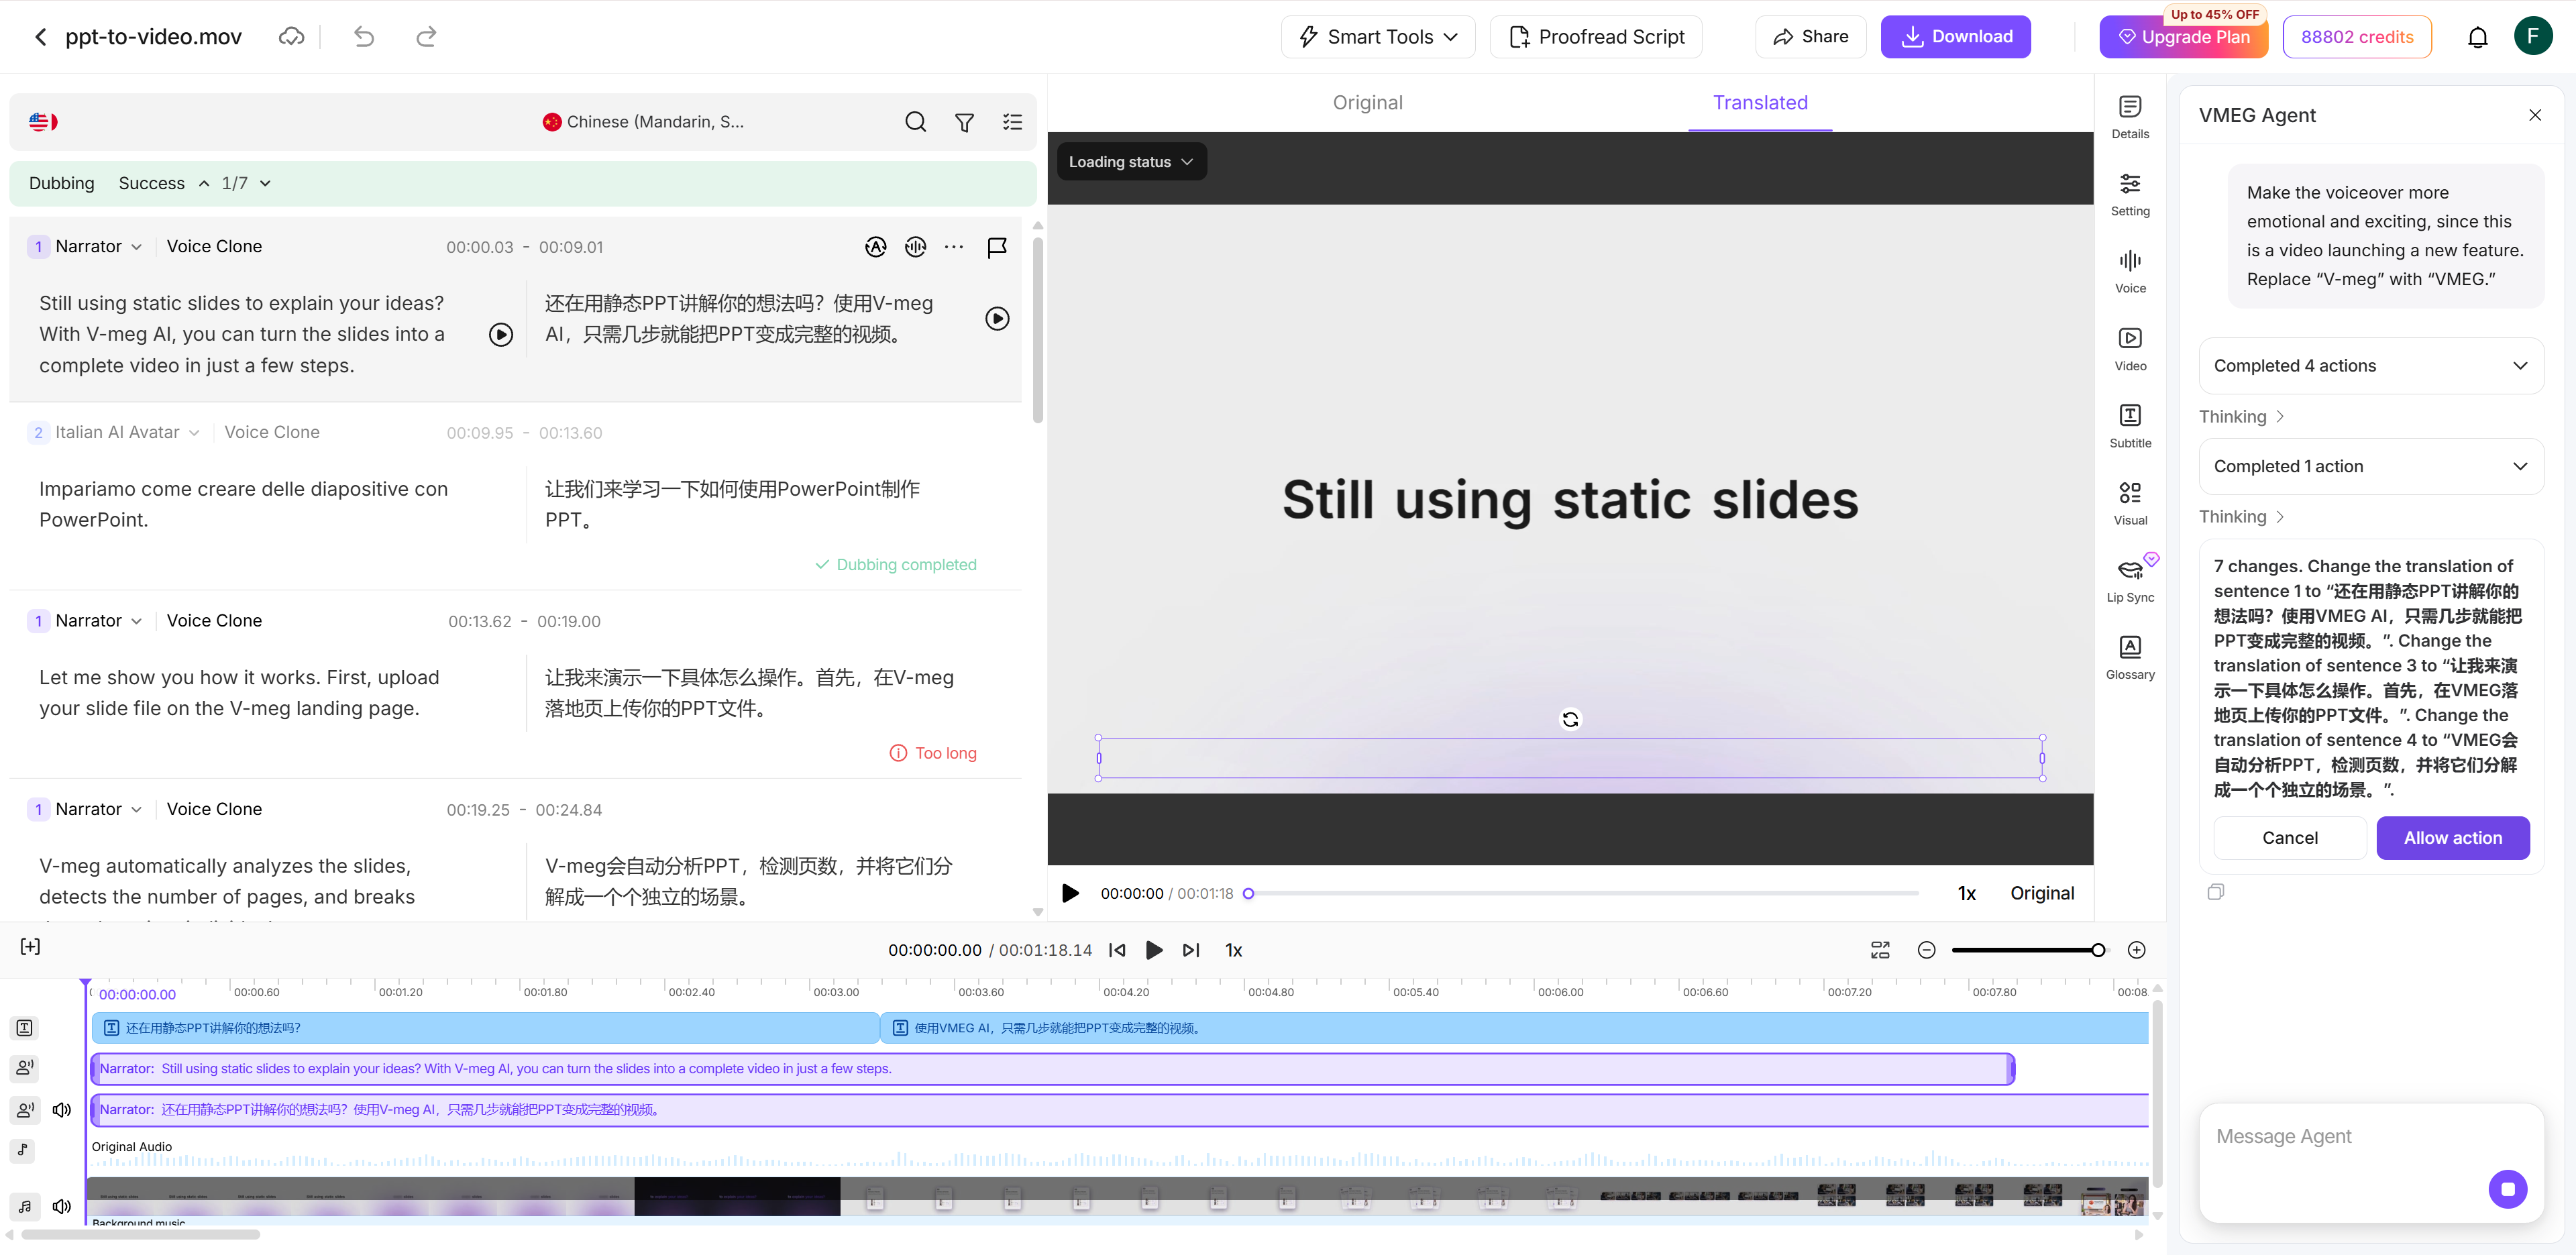Open more options for first Narrator segment

point(954,247)
